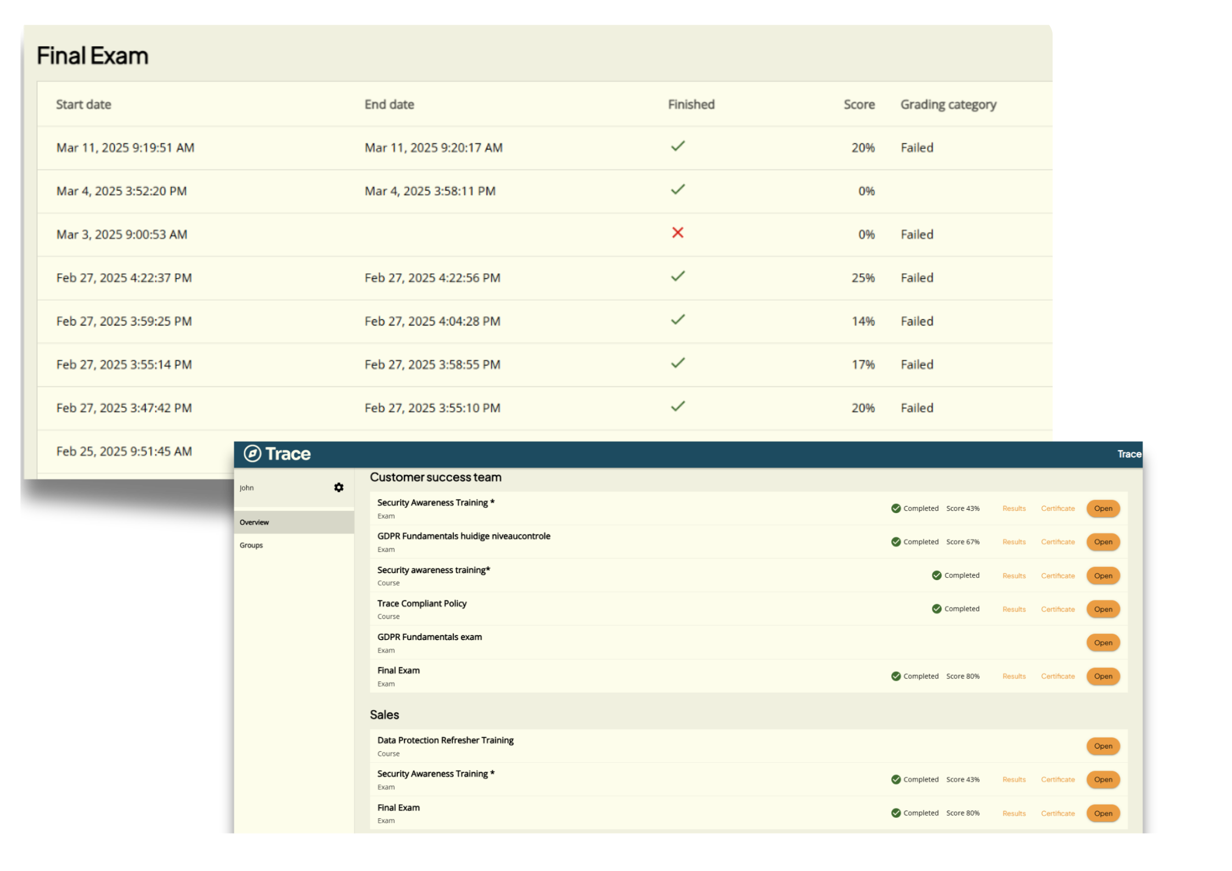Click the Completed check icon for Trace Compliant Policy
Image resolution: width=1232 pixels, height=871 pixels.
pos(937,609)
